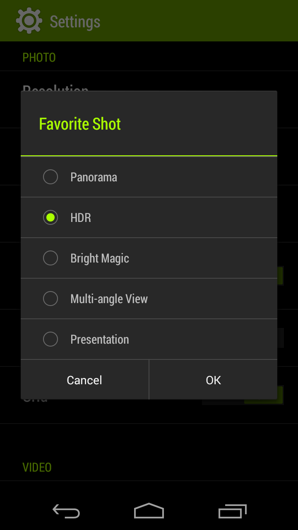Open recent apps via the navigation bar icon
298x530 pixels.
(232, 511)
